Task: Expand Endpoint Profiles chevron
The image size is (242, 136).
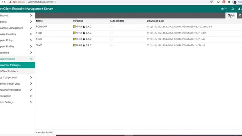Action: pos(31,46)
